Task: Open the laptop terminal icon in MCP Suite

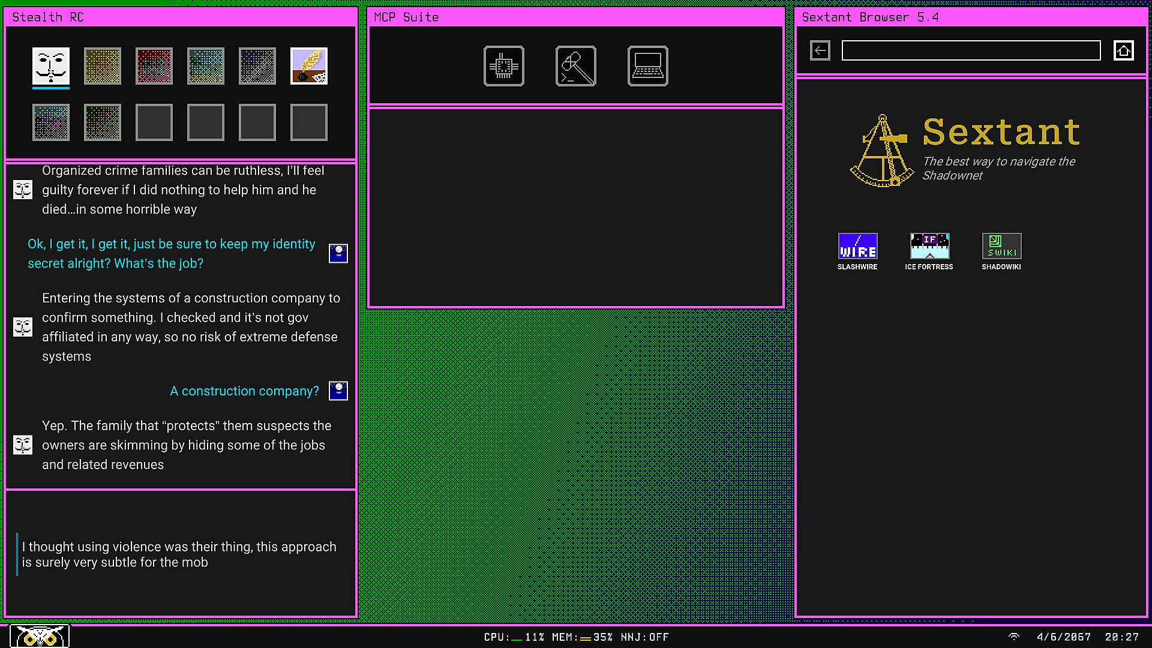Action: (648, 66)
